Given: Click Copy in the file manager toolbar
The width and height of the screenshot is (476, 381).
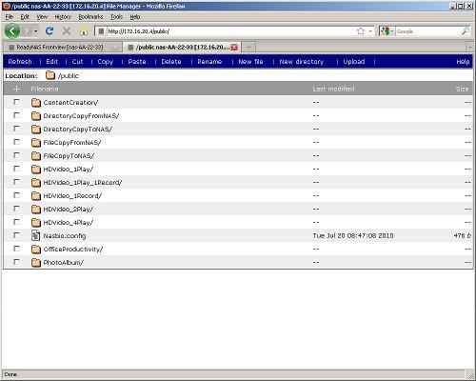Looking at the screenshot, I should 106,62.
